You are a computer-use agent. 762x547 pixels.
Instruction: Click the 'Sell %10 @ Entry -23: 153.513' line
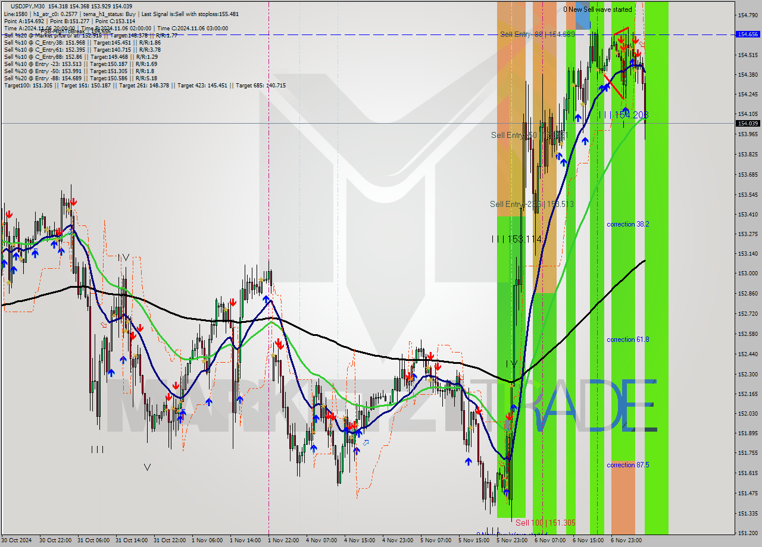tap(80, 64)
